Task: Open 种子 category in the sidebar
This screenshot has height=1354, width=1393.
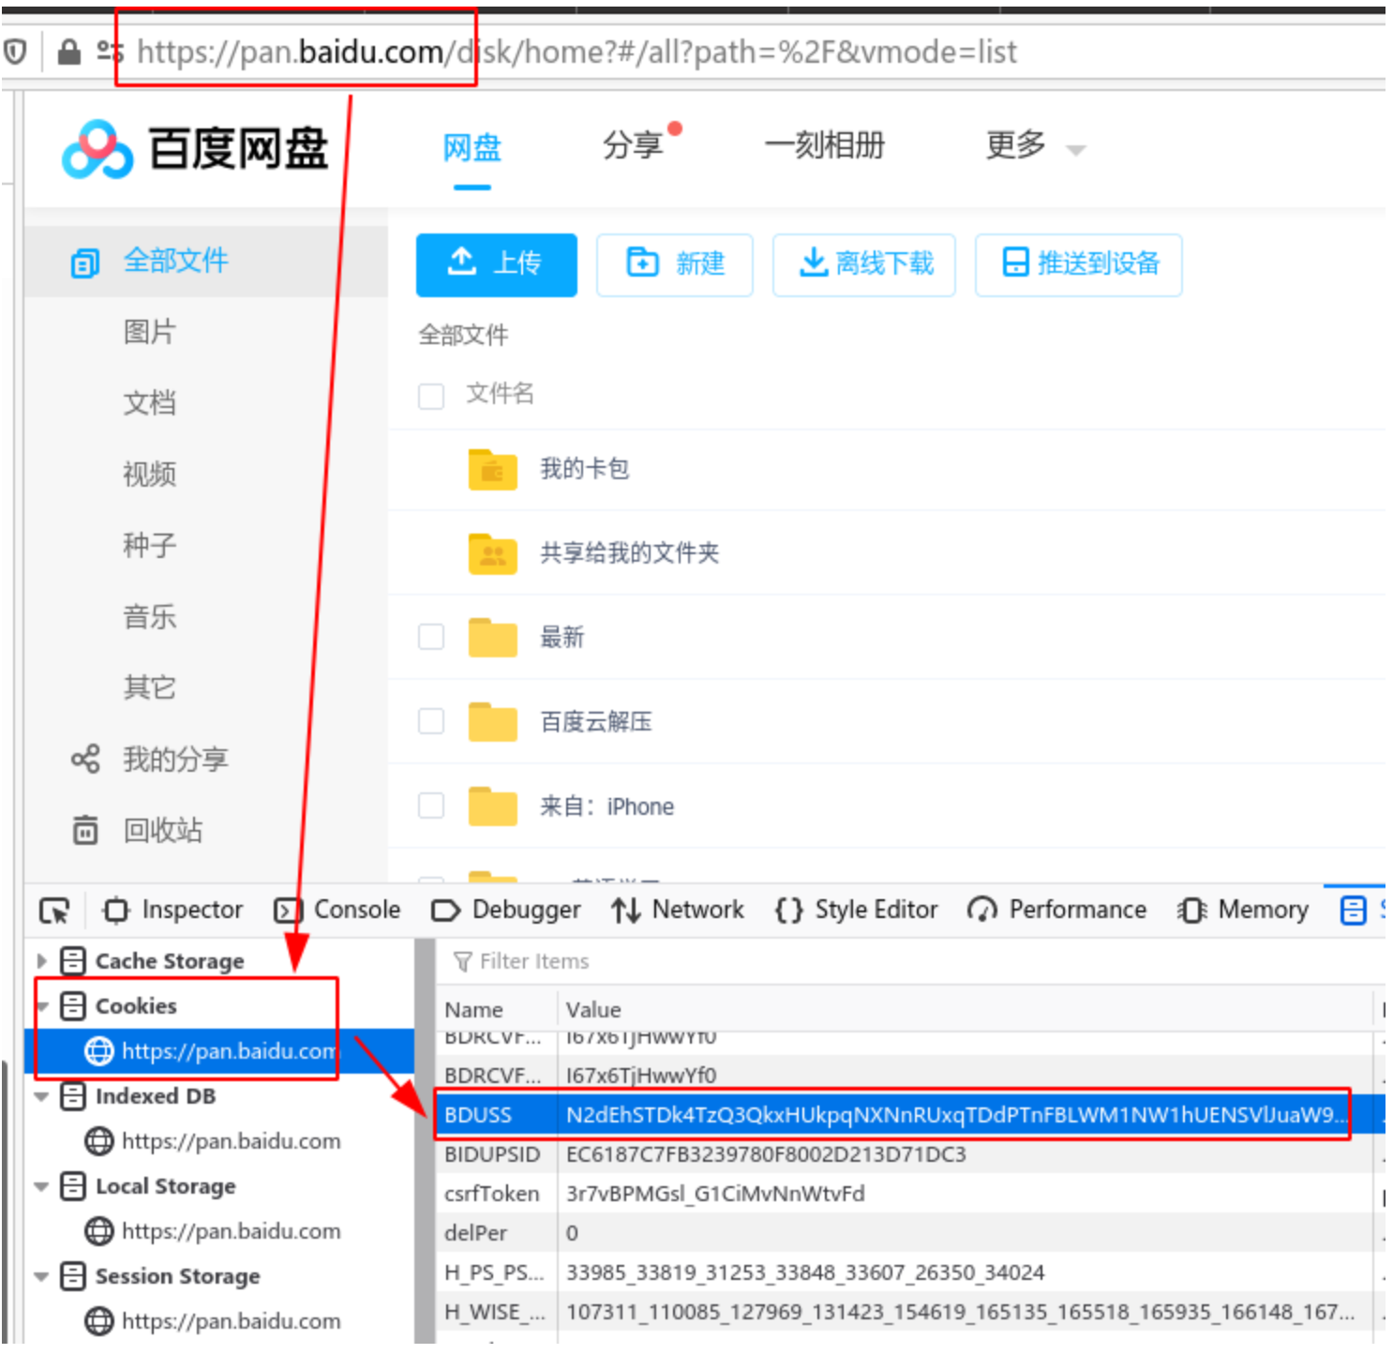Action: point(150,546)
